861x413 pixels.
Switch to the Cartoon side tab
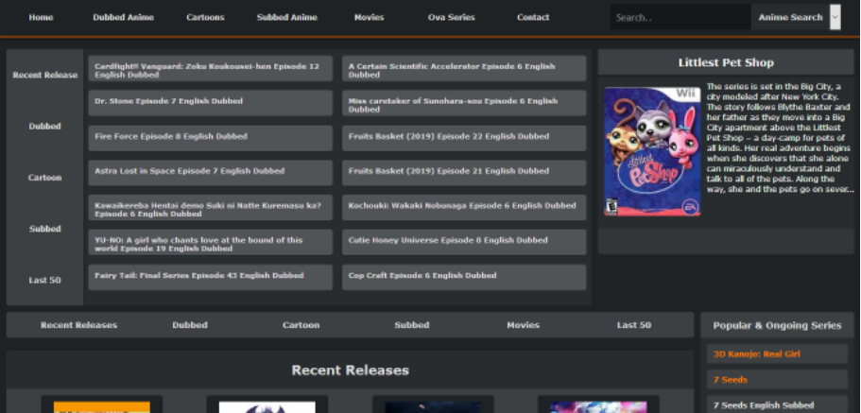tap(45, 178)
